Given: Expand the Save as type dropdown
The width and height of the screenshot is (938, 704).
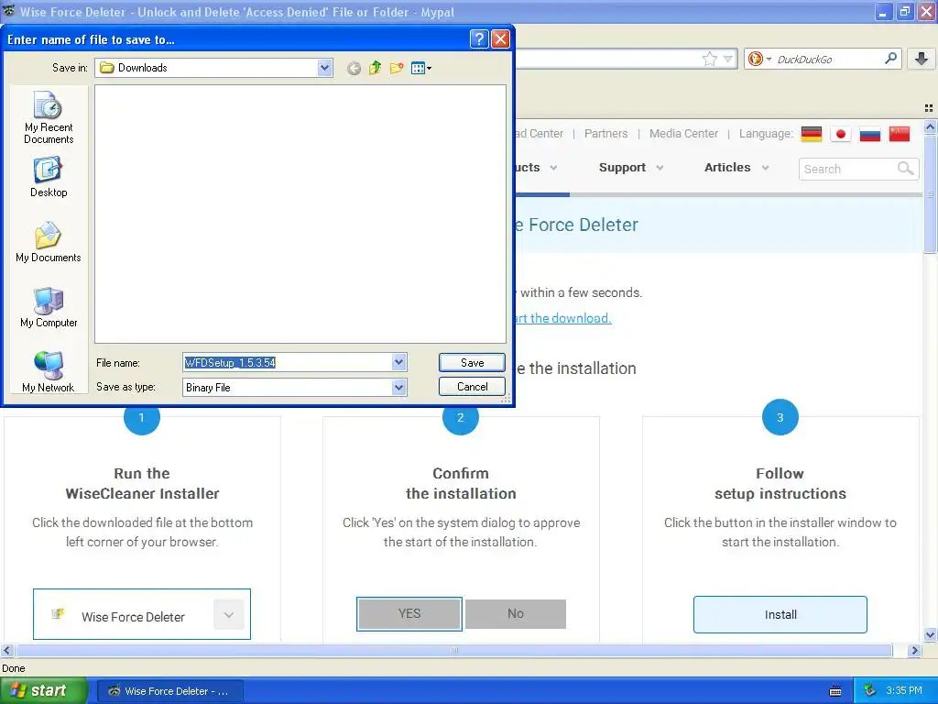Looking at the screenshot, I should [x=399, y=388].
